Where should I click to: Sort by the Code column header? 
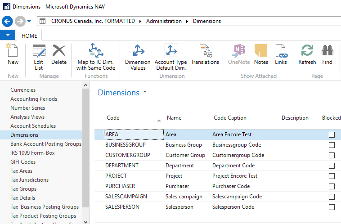pos(113,118)
